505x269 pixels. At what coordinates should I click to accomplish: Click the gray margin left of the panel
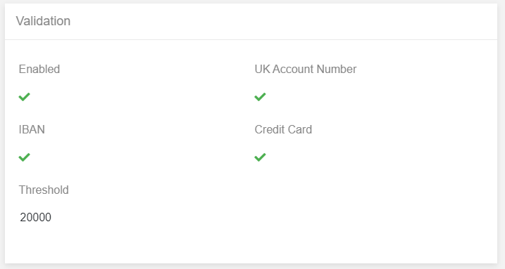click(x=2, y=135)
